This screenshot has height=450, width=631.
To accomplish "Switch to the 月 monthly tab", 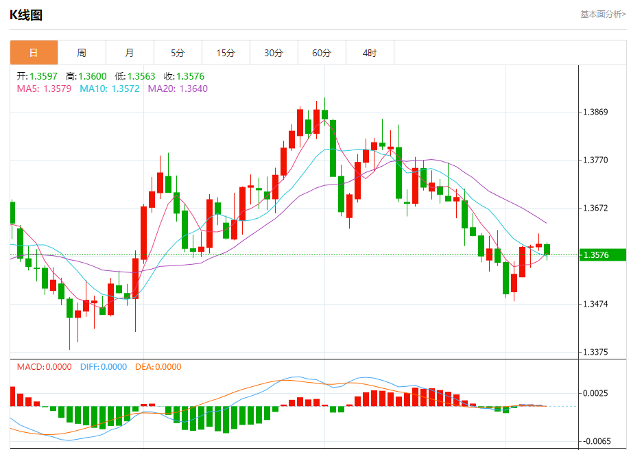I will (130, 53).
